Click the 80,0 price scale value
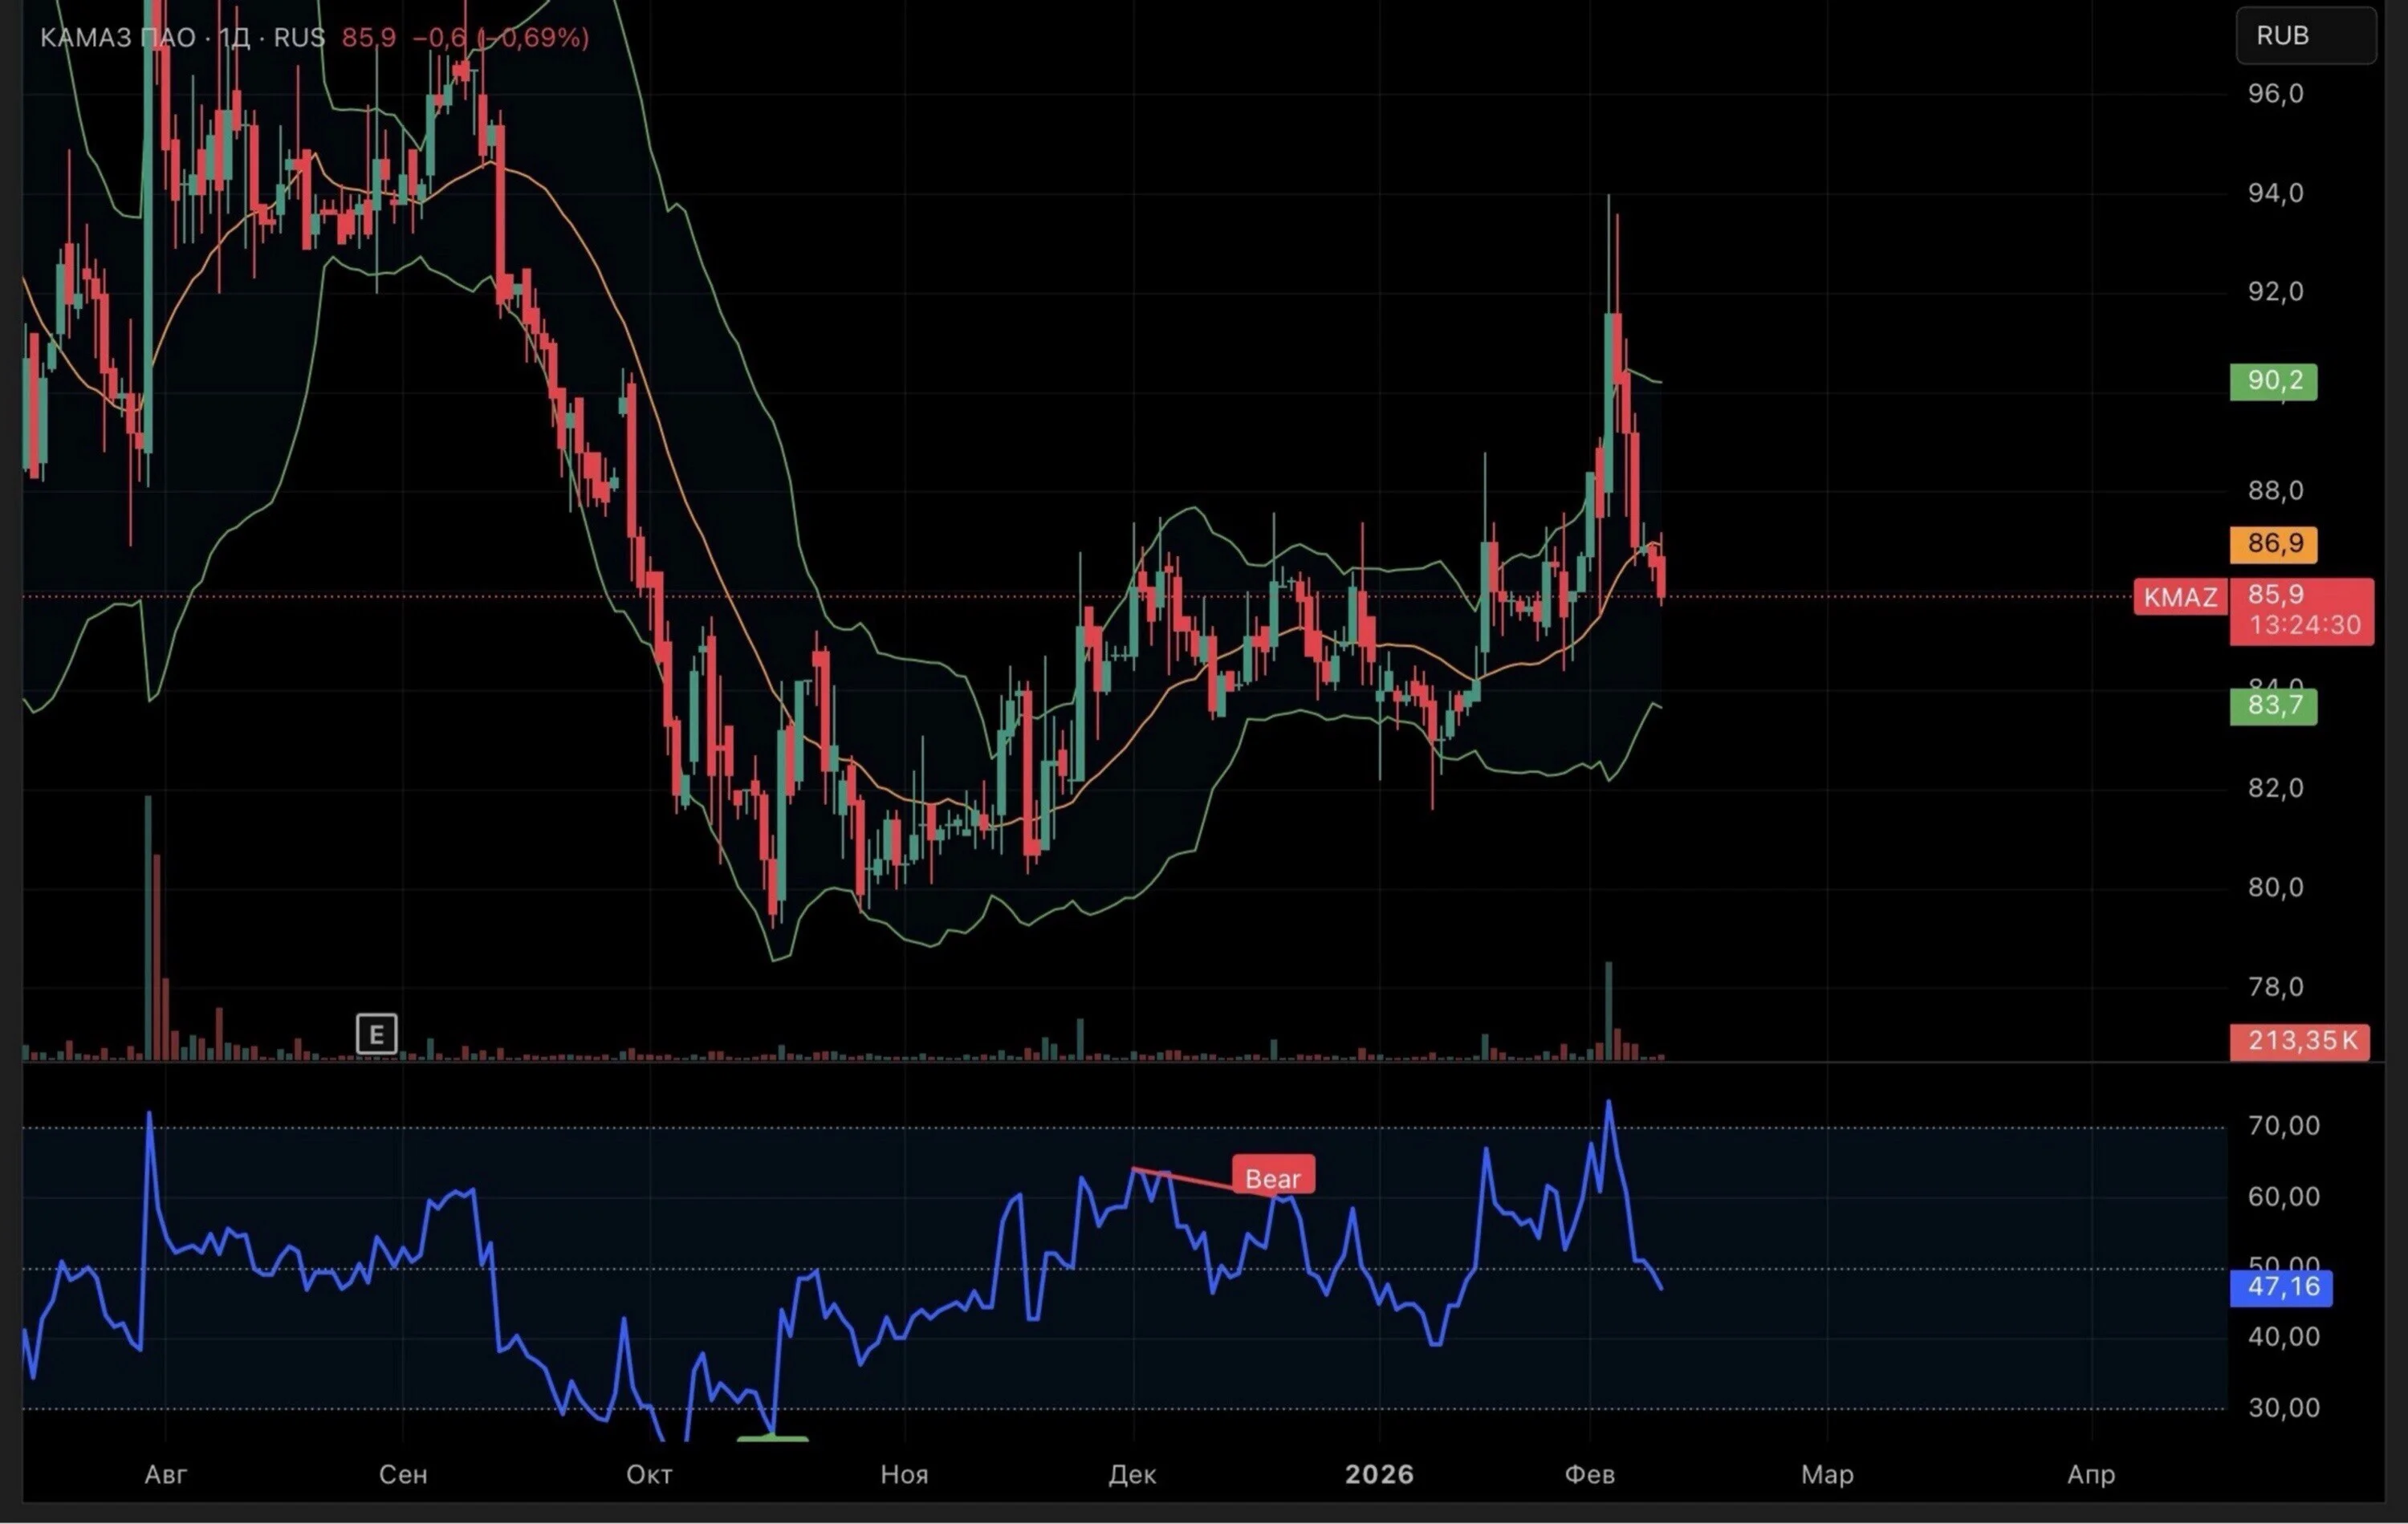 pos(2276,888)
